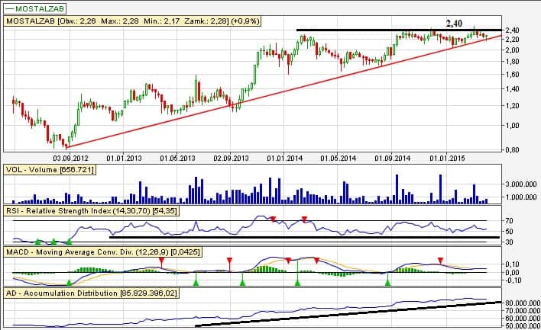
Task: Click the 03.09.2012 date on the time axis
Action: tap(67, 158)
